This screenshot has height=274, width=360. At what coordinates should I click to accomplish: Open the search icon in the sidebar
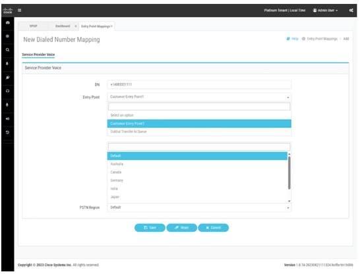7,50
